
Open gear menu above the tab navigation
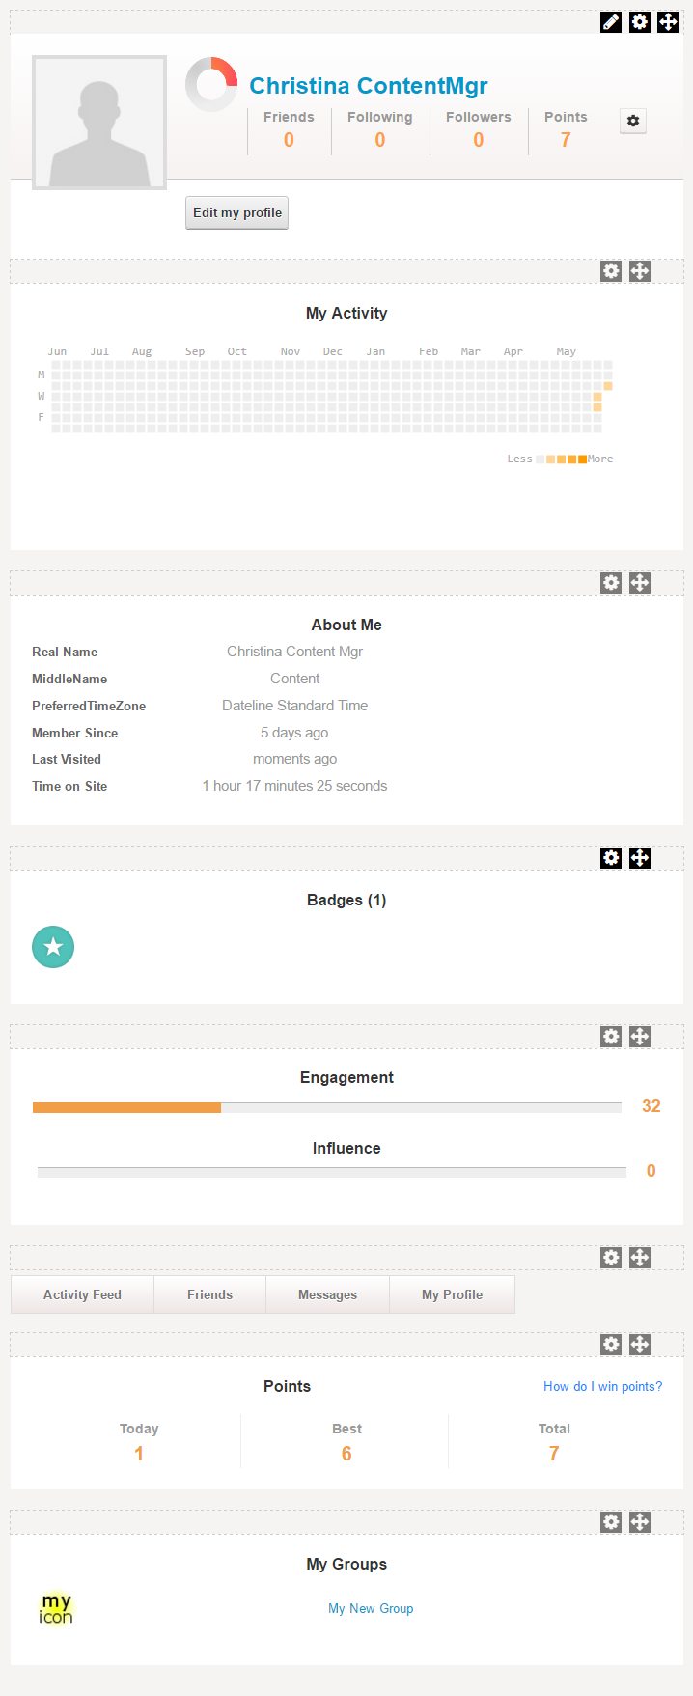(x=611, y=1258)
